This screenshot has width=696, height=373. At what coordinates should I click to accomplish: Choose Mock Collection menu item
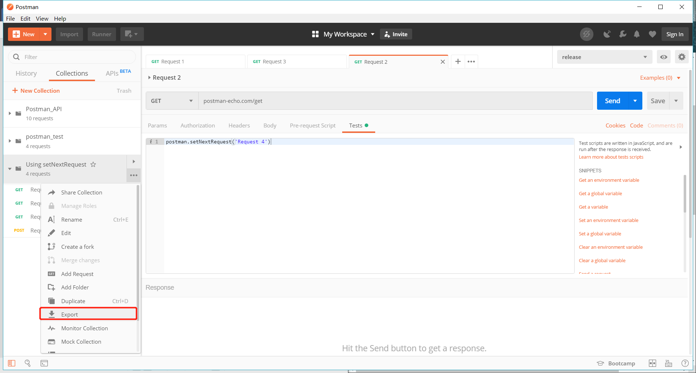click(81, 341)
